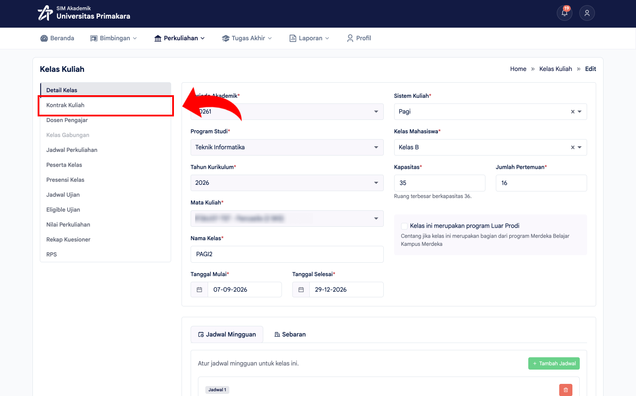Switch to the Jadwal Mingguan tab
The image size is (636, 396).
point(227,335)
